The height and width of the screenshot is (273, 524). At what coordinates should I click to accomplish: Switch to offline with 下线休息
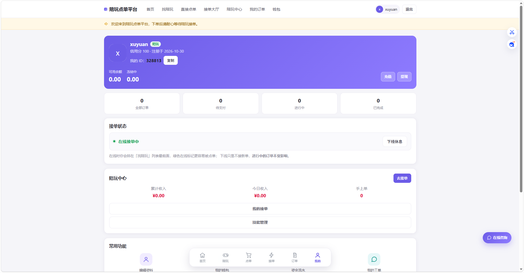pyautogui.click(x=395, y=141)
